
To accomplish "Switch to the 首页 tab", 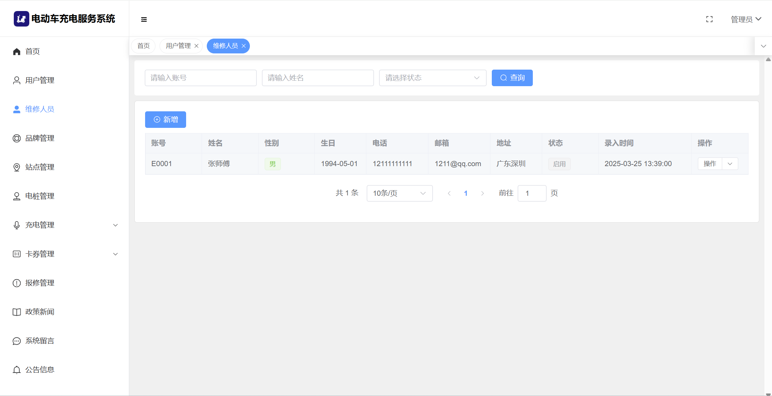I will click(x=143, y=46).
